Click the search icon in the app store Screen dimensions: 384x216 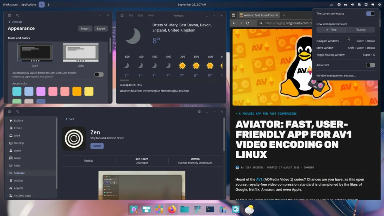18,112
